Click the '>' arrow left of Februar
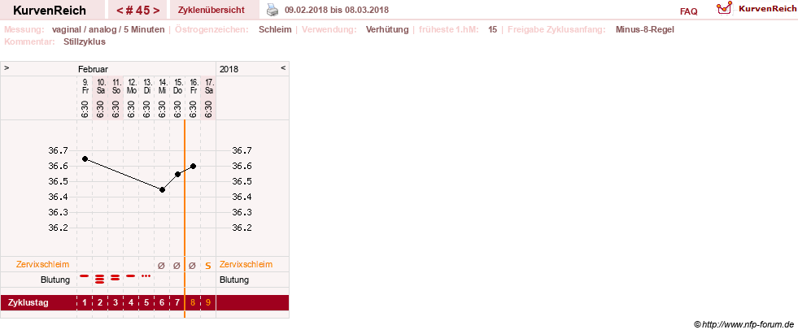 tap(7, 67)
